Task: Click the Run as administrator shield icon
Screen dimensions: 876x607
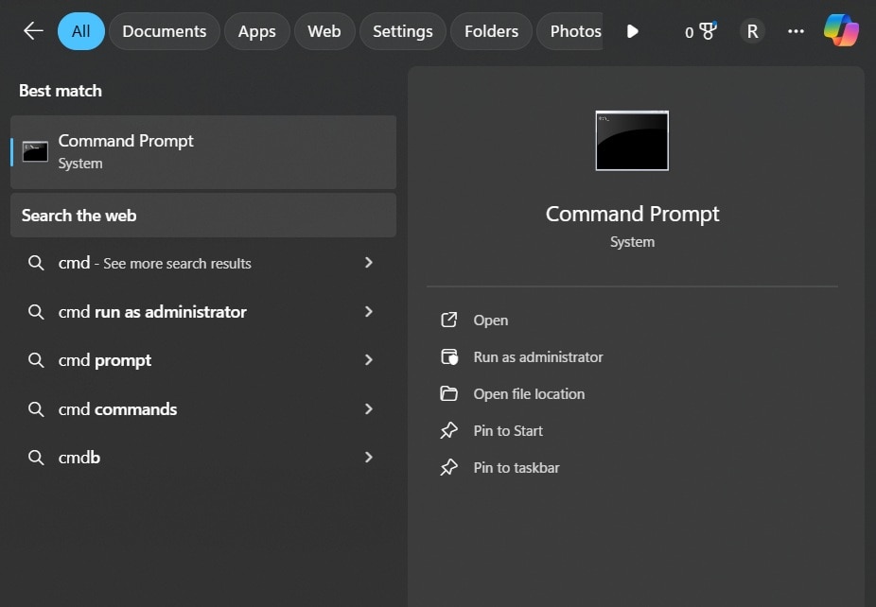Action: click(448, 356)
